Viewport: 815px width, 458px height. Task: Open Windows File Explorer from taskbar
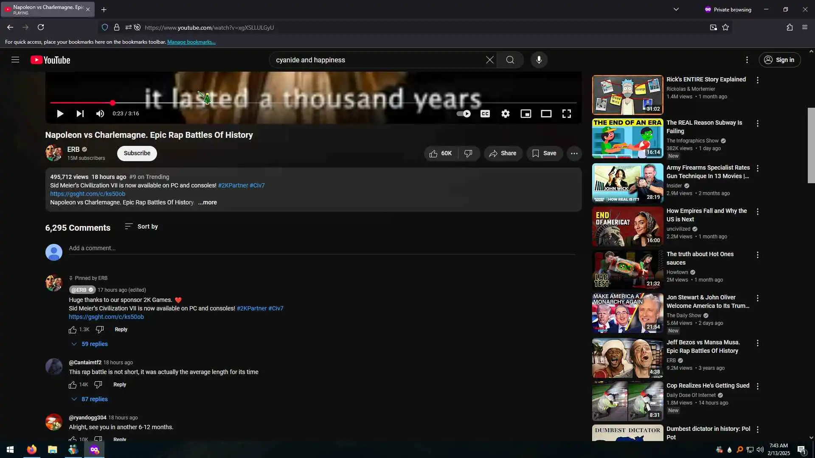point(52,450)
